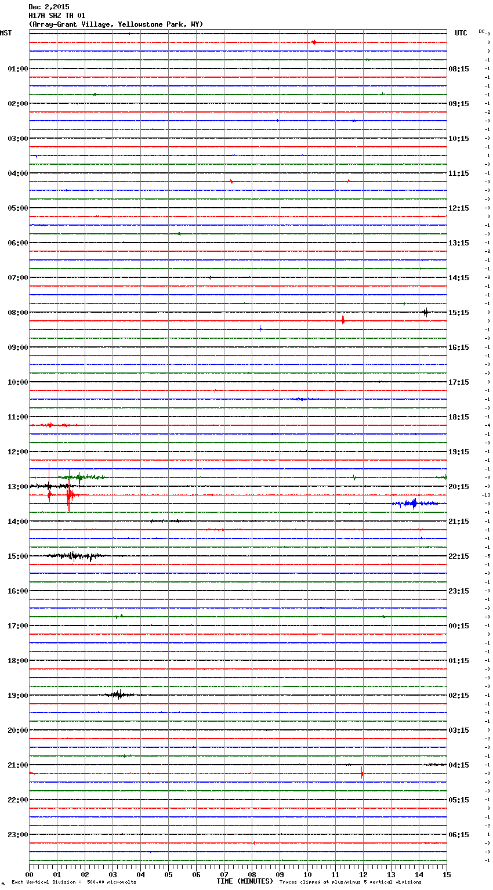Viewport: 493px width, 890px height.
Task: Select the 15:00 MST time label
Action: [18, 556]
